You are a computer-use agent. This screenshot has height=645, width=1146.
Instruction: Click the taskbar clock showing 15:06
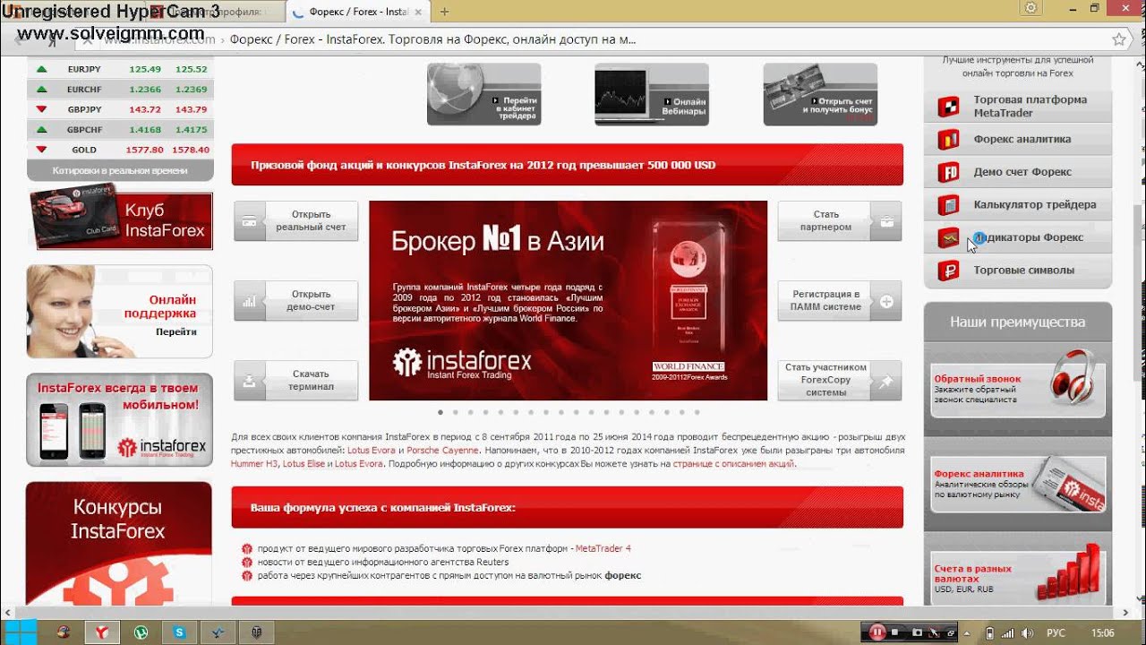coord(1102,632)
